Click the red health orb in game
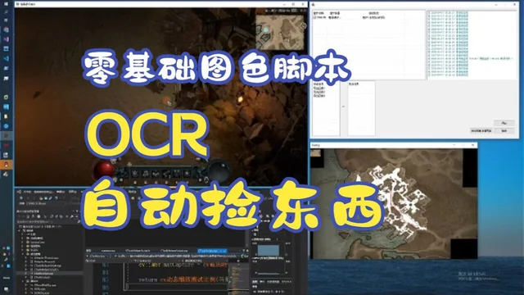The width and height of the screenshot is (524, 295). pyautogui.click(x=103, y=170)
